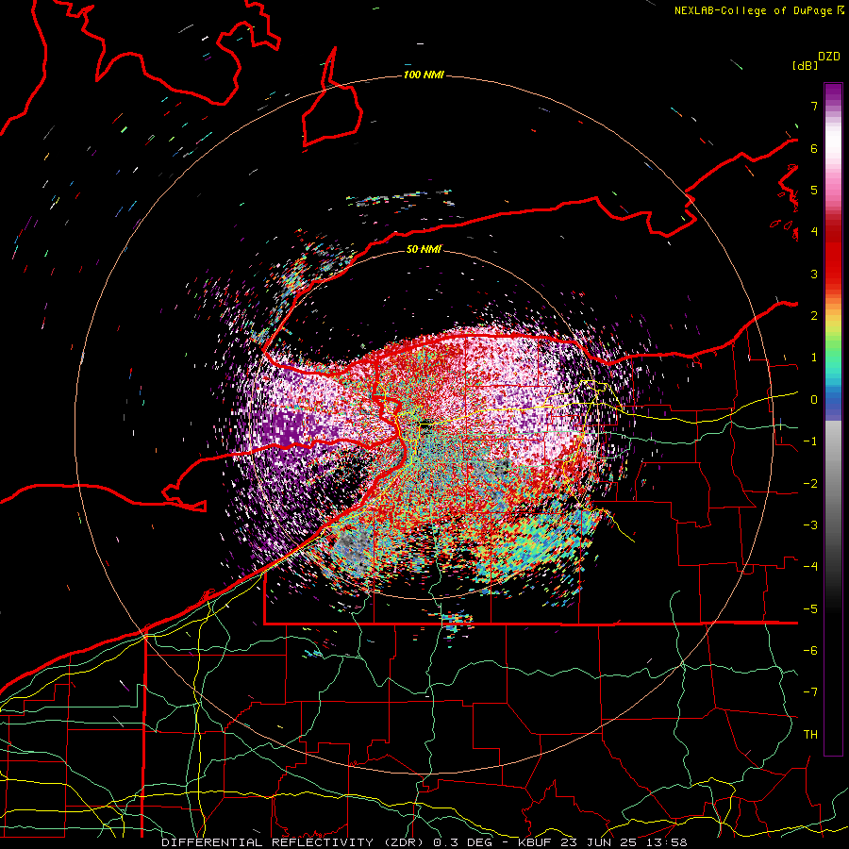Select the 4 dB scale tick label
Image resolution: width=849 pixels, height=849 pixels.
click(x=814, y=232)
